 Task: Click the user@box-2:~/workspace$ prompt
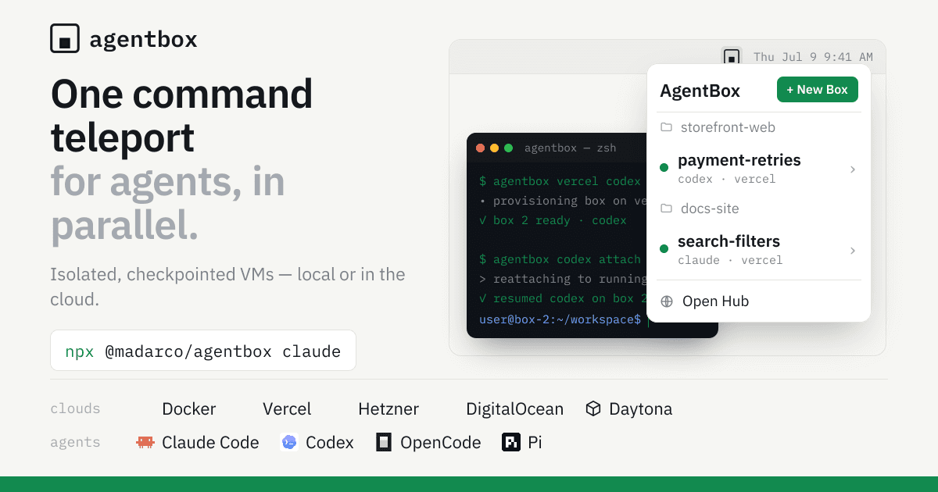[x=560, y=319]
